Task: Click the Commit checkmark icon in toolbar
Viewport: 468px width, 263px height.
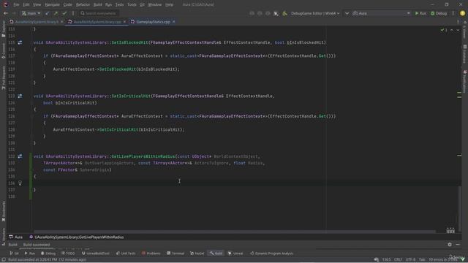Action: coord(64,13)
